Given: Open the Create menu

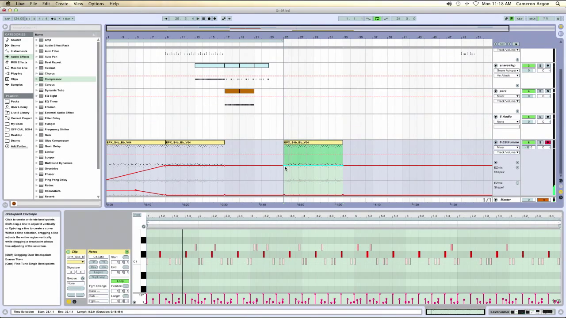Looking at the screenshot, I should click(61, 4).
